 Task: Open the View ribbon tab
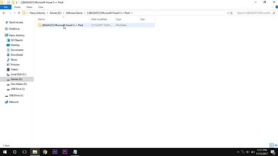pos(40,7)
